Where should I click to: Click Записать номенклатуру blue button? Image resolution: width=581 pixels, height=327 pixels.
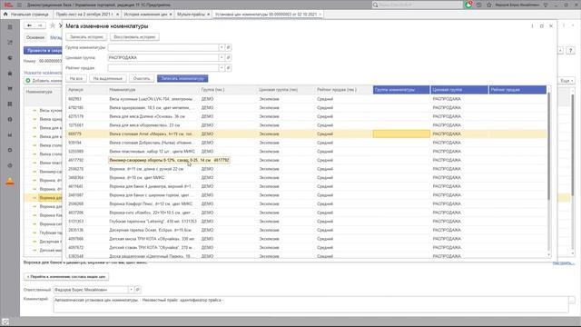click(x=182, y=79)
